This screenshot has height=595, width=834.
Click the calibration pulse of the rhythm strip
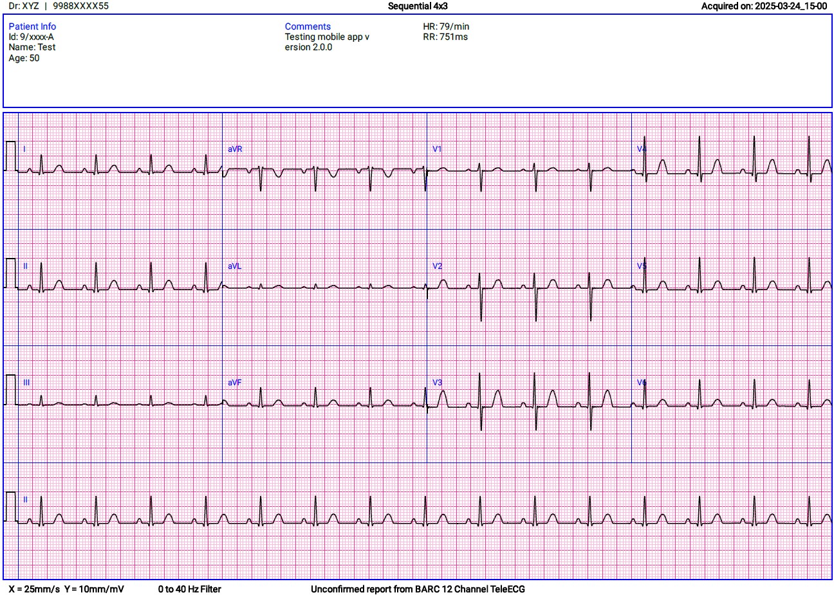point(11,506)
